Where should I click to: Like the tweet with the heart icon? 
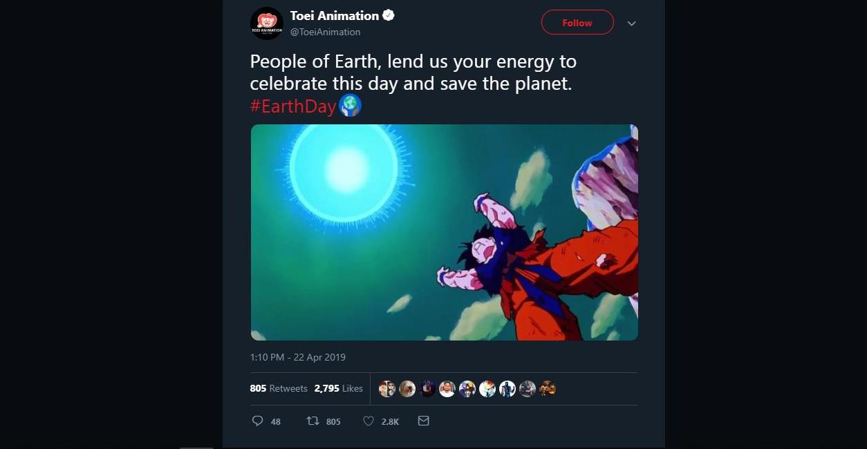pos(369,421)
